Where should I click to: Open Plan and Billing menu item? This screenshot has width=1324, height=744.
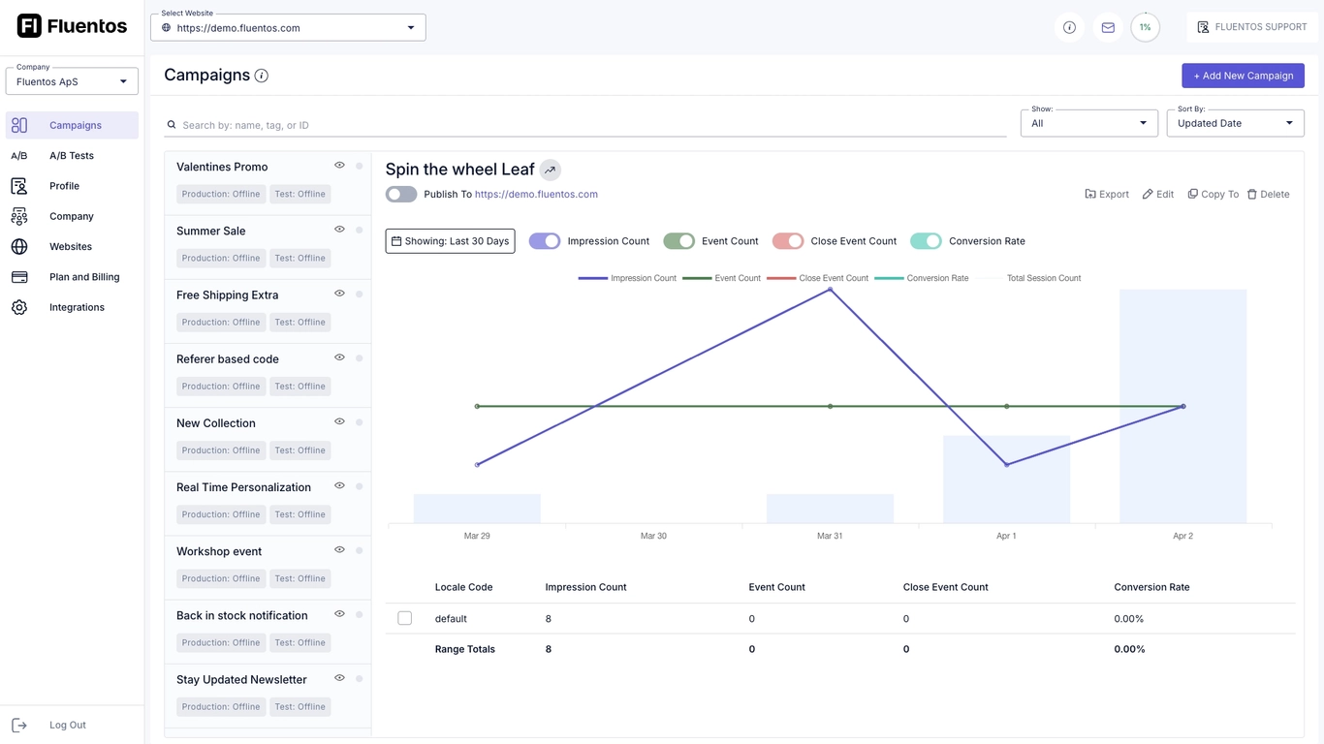click(84, 277)
